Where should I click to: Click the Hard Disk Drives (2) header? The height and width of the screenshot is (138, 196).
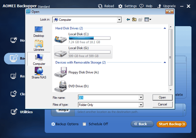coord(69,28)
